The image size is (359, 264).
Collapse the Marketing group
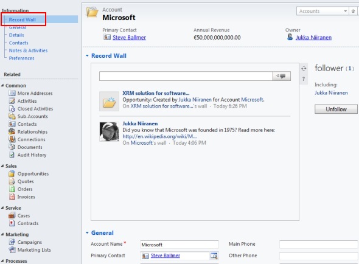pyautogui.click(x=2, y=234)
